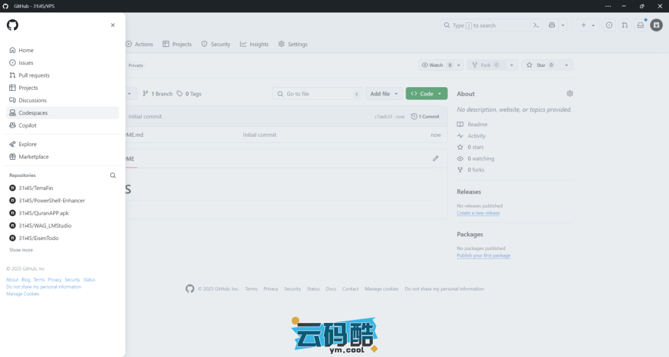Open the command palette icon
The image size is (669, 357).
pyautogui.click(x=536, y=25)
